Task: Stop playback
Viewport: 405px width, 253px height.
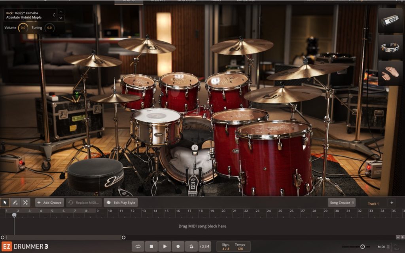Action: click(x=151, y=247)
